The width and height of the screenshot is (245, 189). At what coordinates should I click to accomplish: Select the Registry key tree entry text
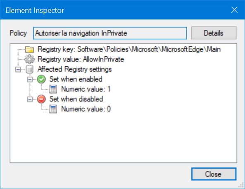click(x=129, y=49)
